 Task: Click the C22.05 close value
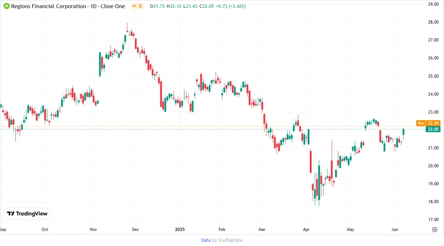coord(207,6)
